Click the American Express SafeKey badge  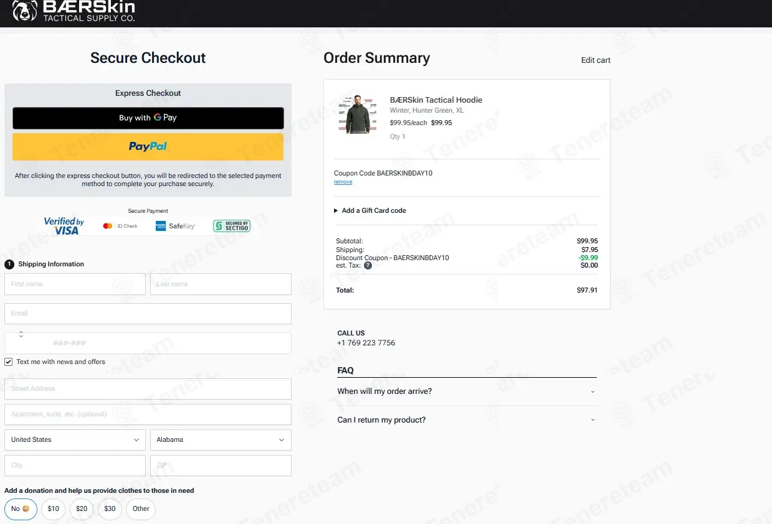click(176, 226)
